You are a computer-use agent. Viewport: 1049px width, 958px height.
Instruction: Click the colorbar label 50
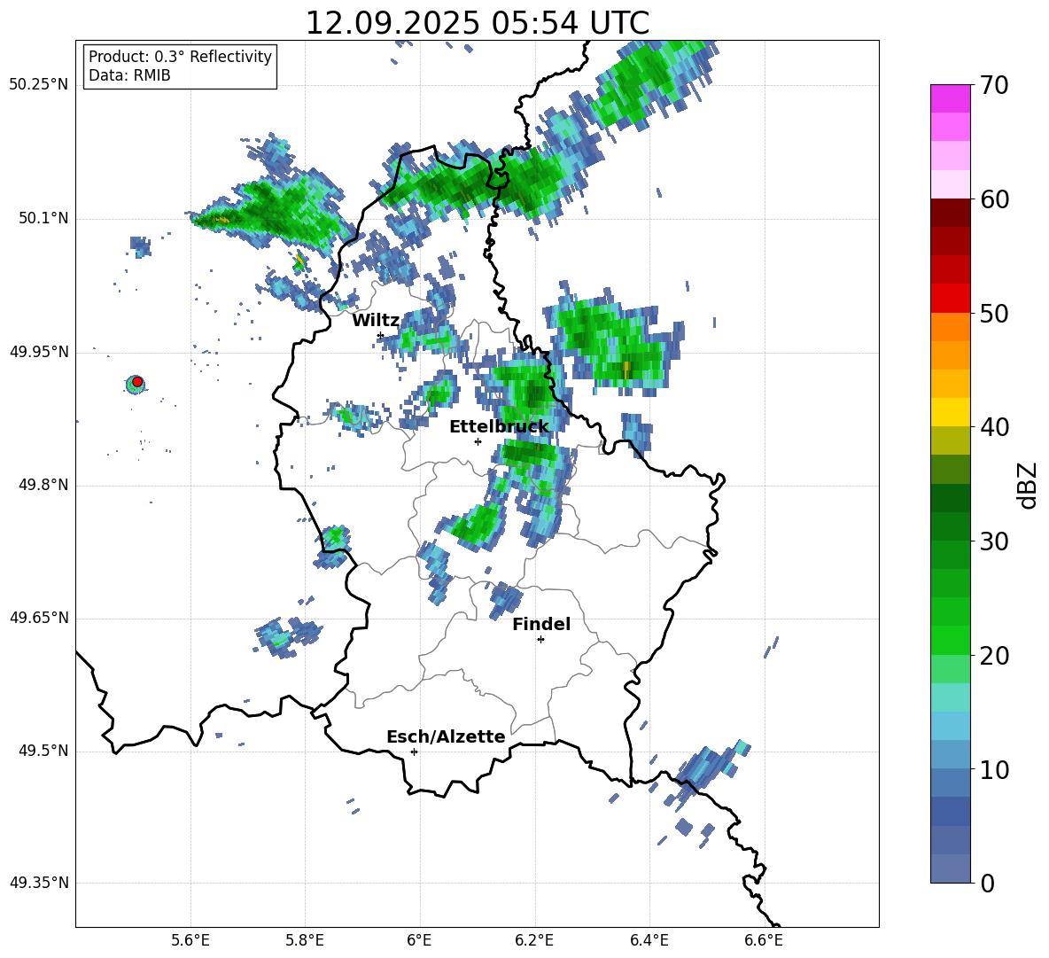coord(994,313)
